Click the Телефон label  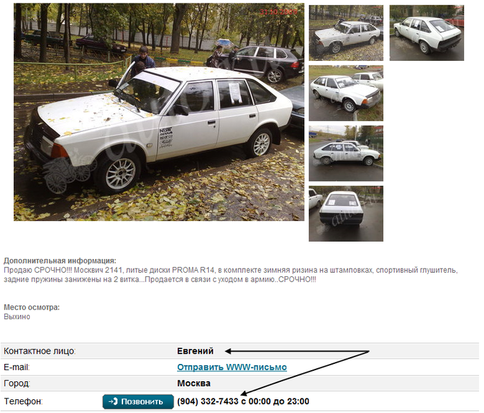[23, 401]
